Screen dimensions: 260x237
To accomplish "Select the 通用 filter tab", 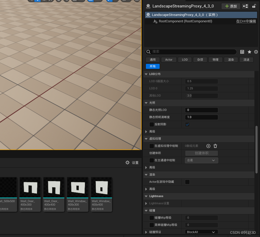I will pos(153,60).
